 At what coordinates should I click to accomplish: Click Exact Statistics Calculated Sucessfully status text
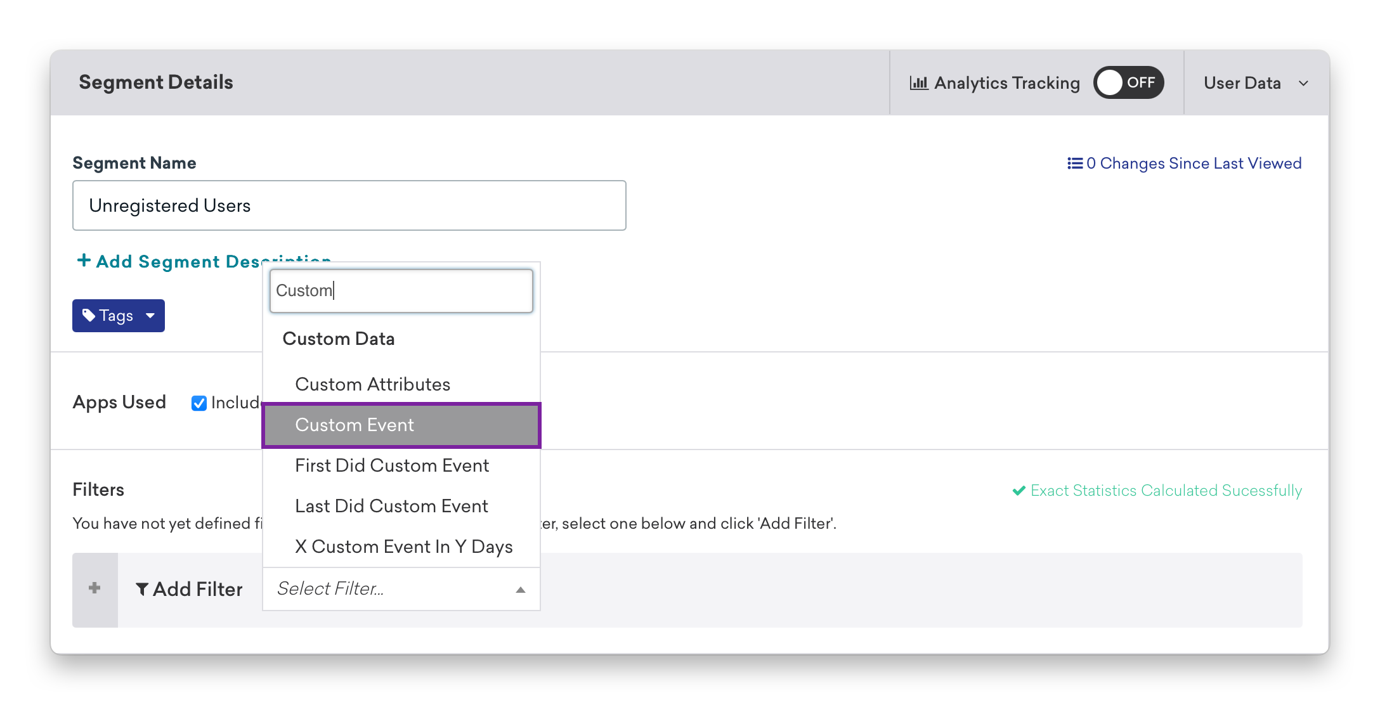[x=1166, y=491]
